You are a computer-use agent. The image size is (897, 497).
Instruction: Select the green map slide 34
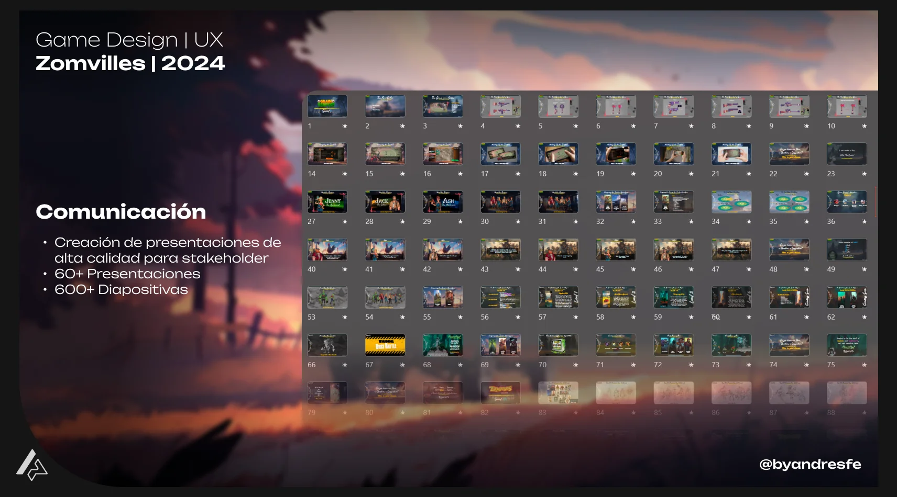point(731,202)
